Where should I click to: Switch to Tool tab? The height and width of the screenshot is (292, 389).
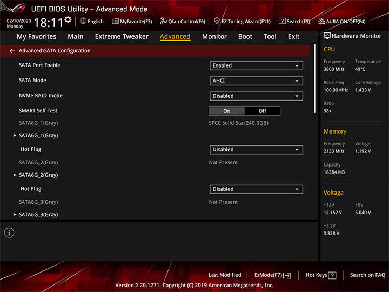point(270,37)
